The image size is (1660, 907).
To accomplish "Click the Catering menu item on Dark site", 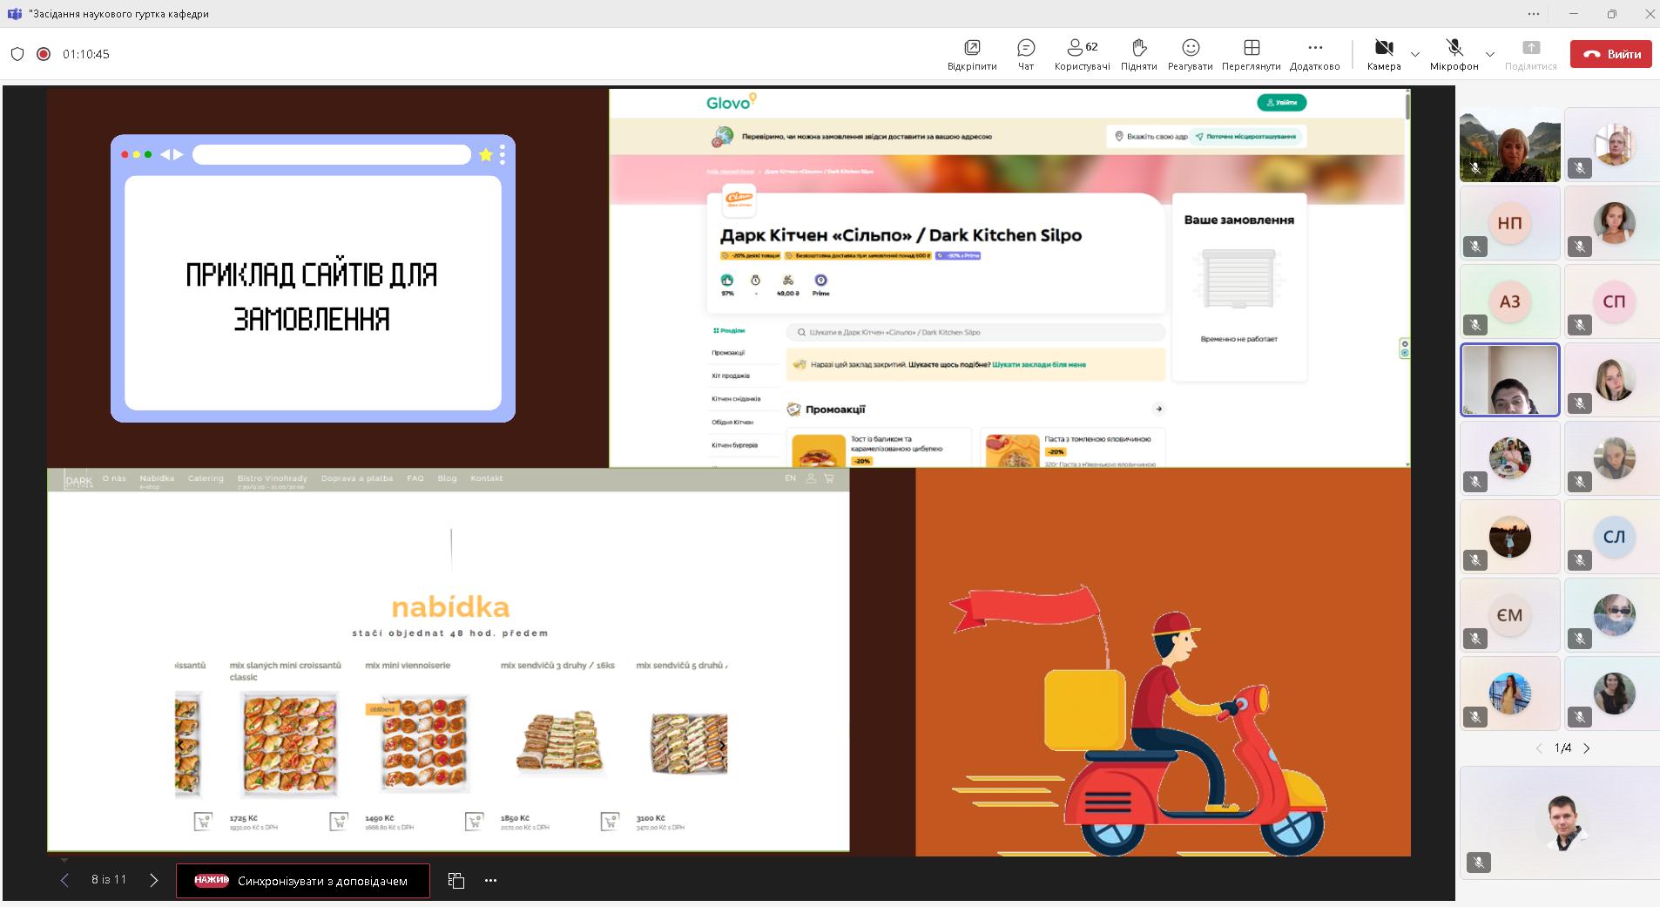I will pyautogui.click(x=206, y=478).
